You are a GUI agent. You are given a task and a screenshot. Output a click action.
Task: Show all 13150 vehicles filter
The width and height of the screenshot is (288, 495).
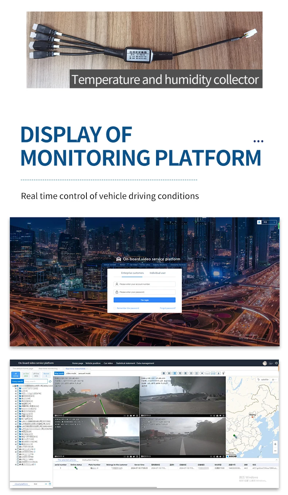tap(16, 375)
